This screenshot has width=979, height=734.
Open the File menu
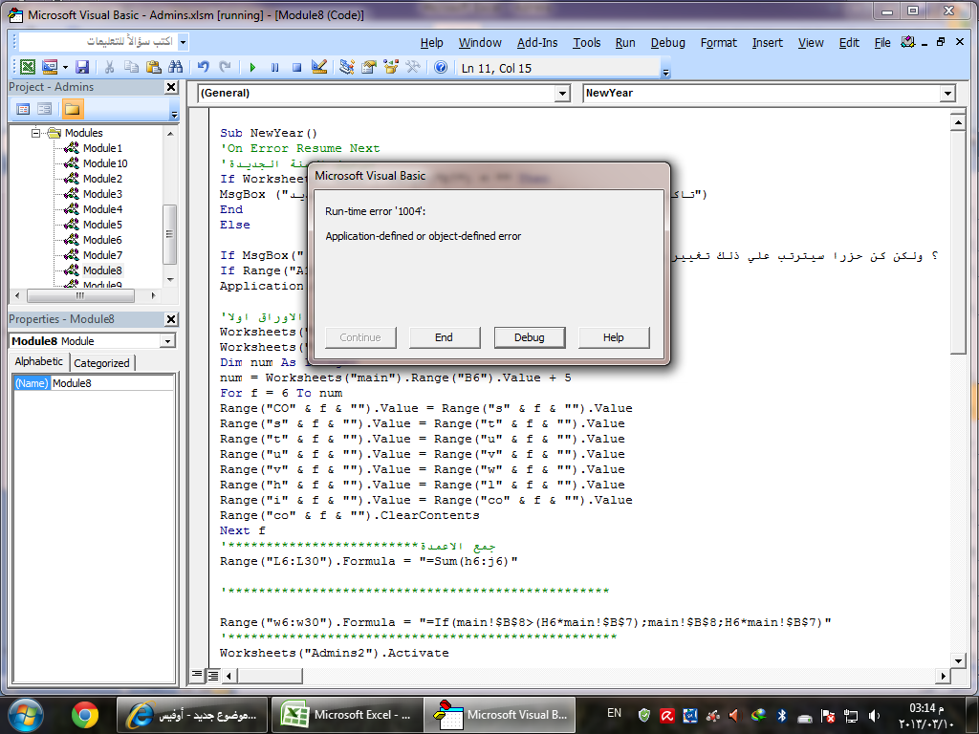(882, 42)
